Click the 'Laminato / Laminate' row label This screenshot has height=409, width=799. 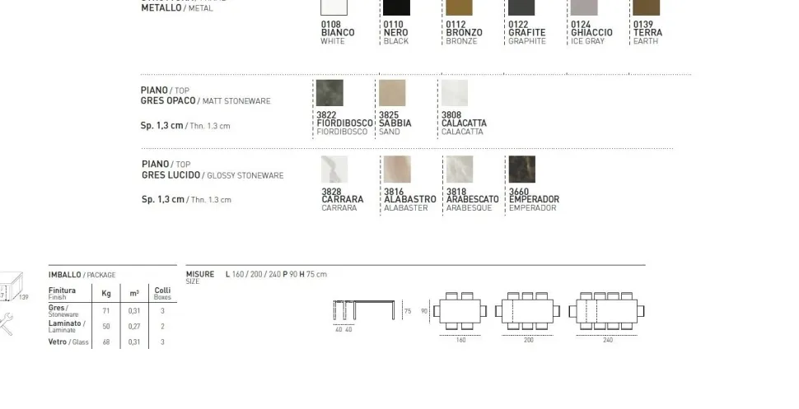point(67,326)
